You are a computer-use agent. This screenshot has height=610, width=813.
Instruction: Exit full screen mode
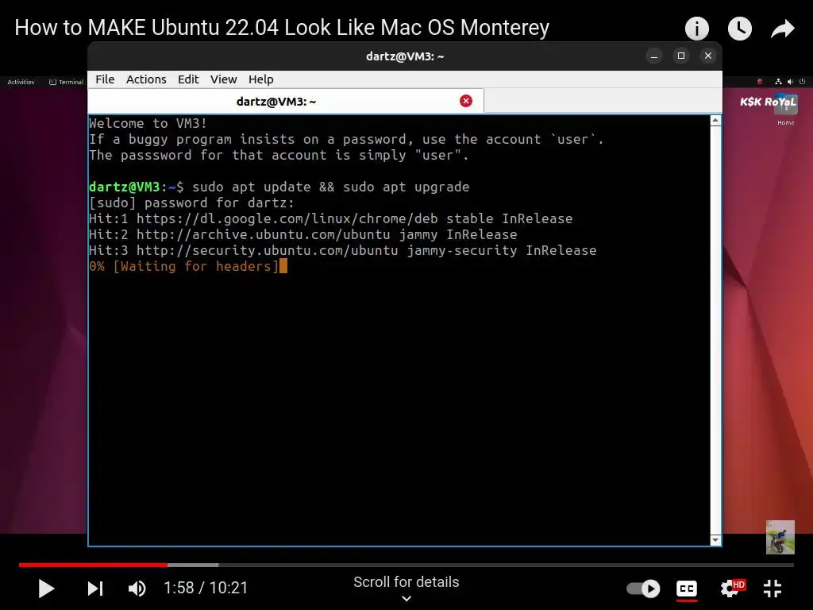[773, 589]
